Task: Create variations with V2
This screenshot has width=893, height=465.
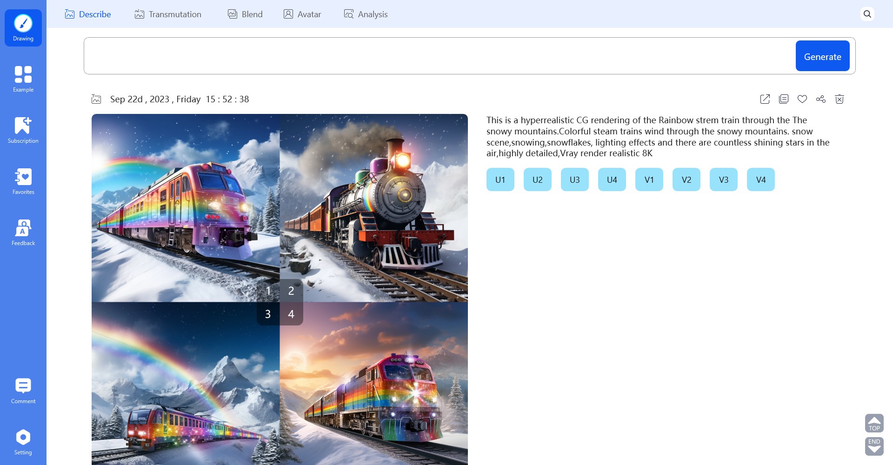Action: 686,179
